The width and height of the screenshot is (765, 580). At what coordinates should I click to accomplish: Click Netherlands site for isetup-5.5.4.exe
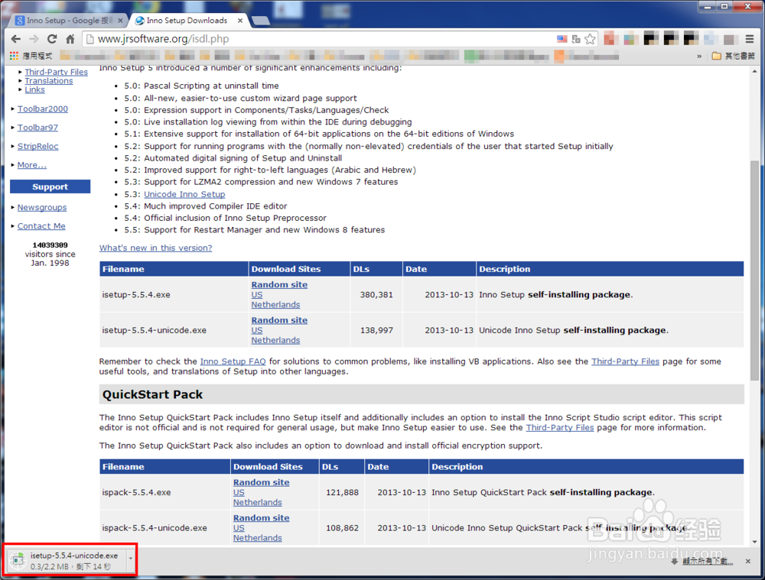tap(275, 305)
